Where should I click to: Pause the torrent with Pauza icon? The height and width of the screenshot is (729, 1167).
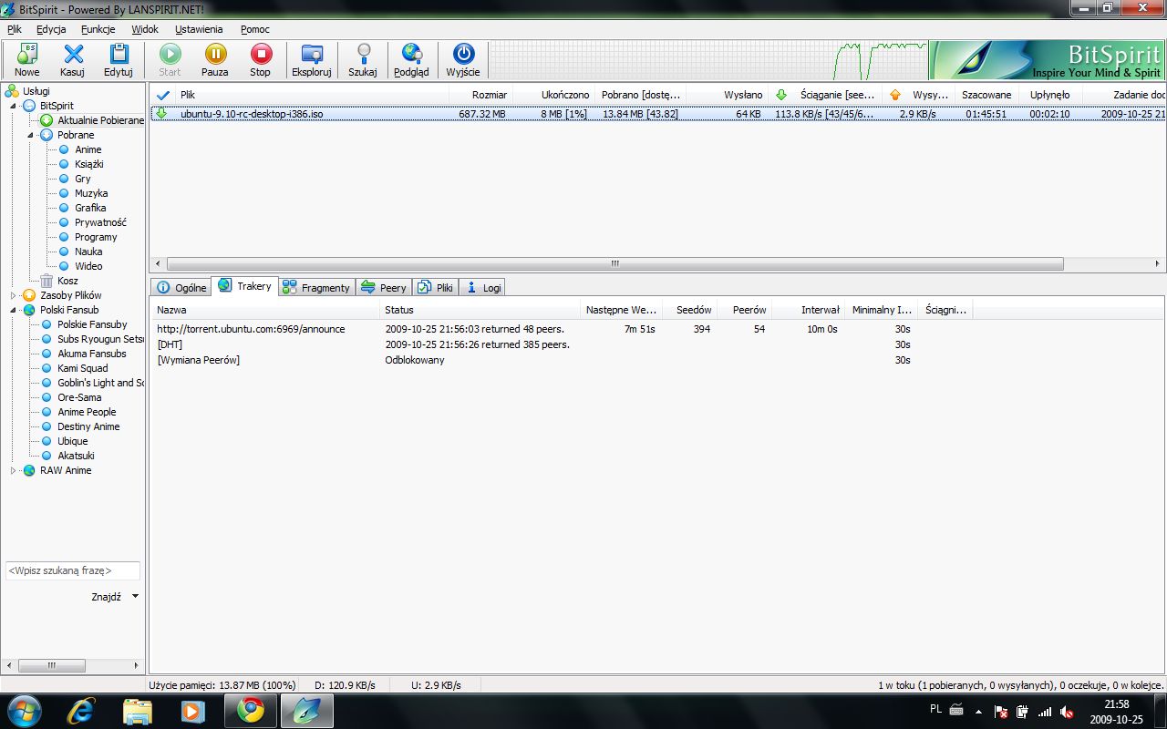pos(215,60)
